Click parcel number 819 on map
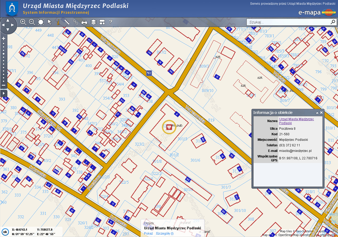The image size is (338, 237). coord(211,120)
